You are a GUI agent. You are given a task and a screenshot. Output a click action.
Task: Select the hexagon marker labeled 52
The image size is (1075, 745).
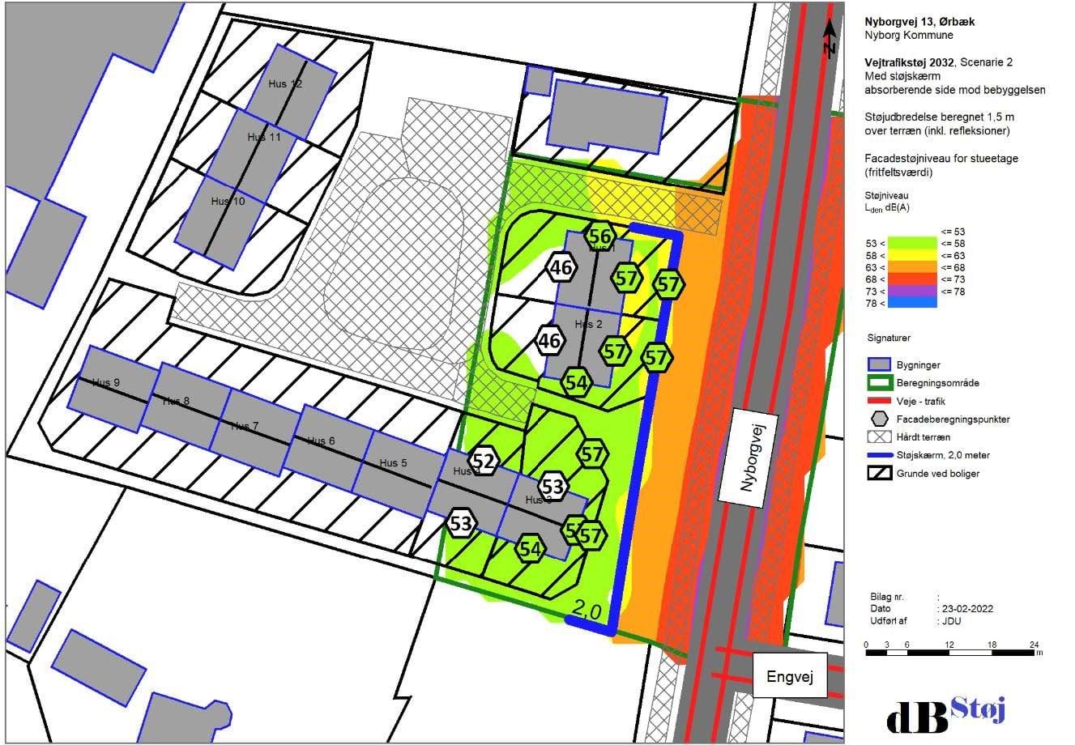point(484,459)
